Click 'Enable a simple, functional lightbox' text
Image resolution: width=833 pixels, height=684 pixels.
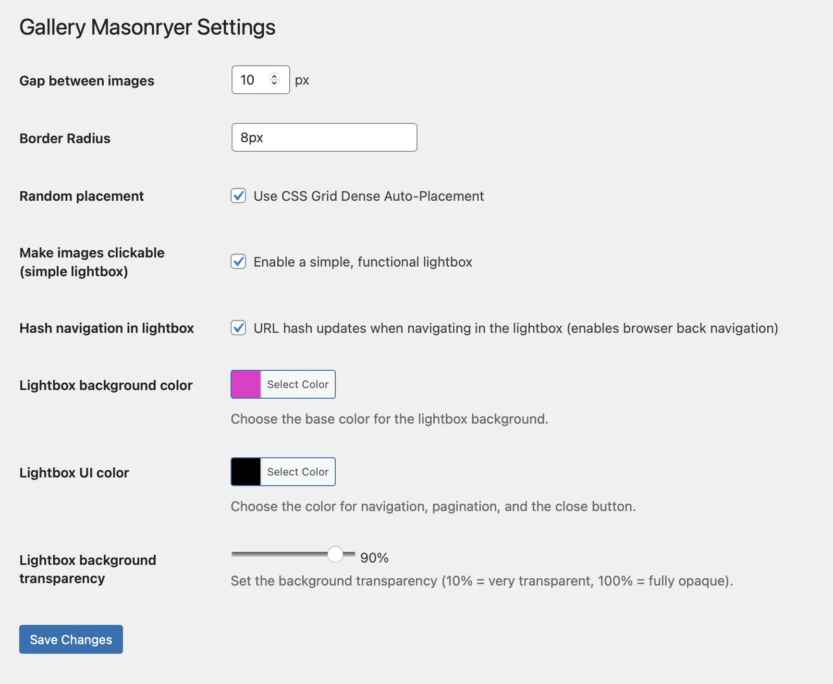(363, 262)
